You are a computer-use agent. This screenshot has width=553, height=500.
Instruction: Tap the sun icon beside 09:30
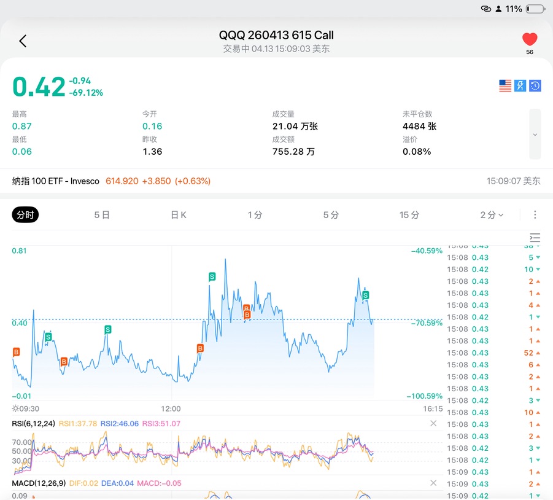pos(15,408)
